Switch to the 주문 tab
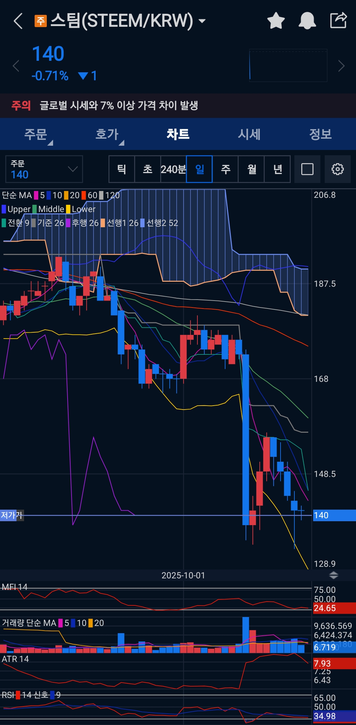Viewport: 356px width, 725px height. pyautogui.click(x=36, y=134)
